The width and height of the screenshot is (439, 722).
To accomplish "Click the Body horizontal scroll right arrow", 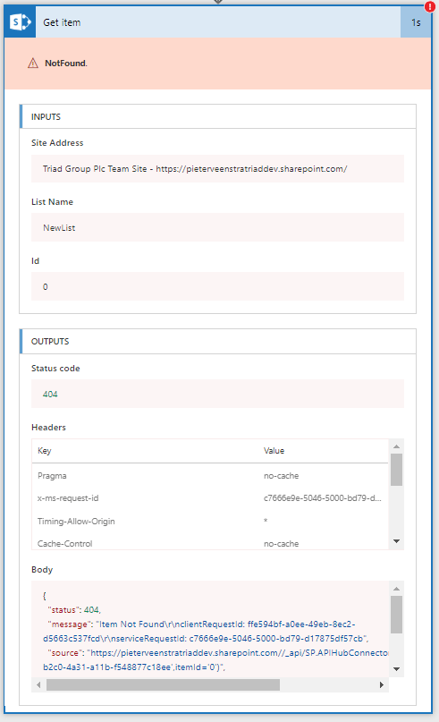I will click(x=382, y=684).
